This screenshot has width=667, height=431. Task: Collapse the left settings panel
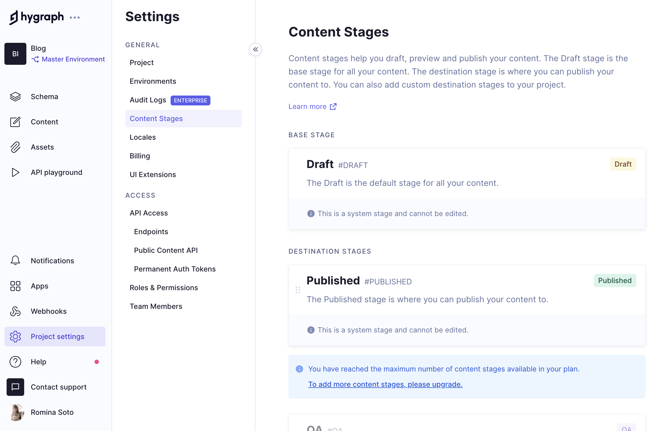point(255,50)
